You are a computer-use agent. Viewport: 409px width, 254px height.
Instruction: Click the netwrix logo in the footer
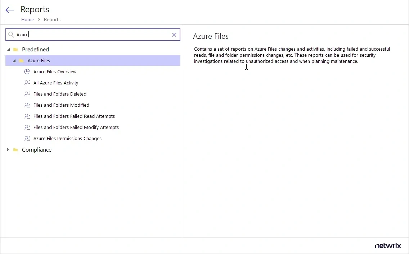[388, 246]
